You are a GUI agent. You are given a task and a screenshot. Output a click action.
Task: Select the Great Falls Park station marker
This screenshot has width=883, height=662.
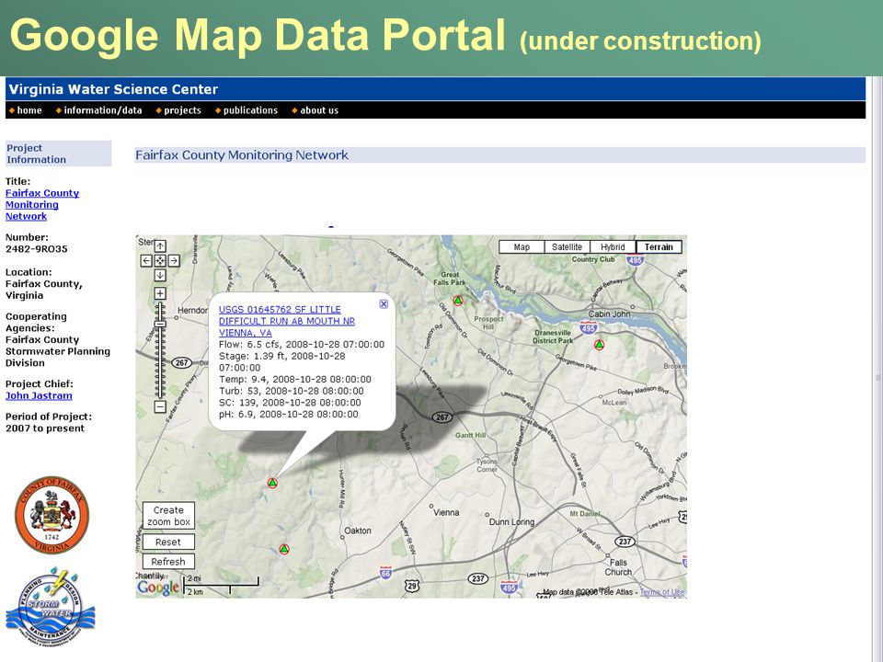coord(458,301)
